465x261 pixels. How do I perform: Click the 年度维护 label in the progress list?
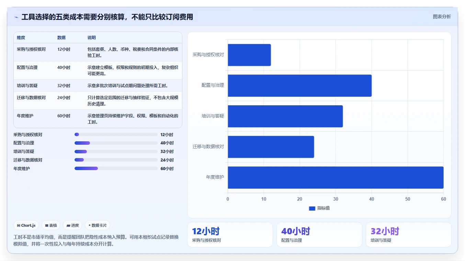22,169
